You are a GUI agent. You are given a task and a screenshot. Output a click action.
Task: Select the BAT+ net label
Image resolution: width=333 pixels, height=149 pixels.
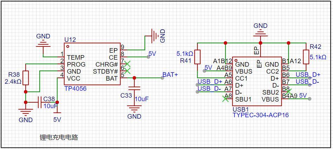tap(170, 75)
